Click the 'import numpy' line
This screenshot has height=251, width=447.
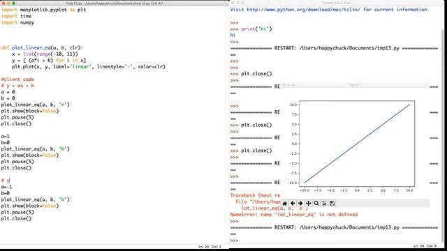tap(17, 22)
